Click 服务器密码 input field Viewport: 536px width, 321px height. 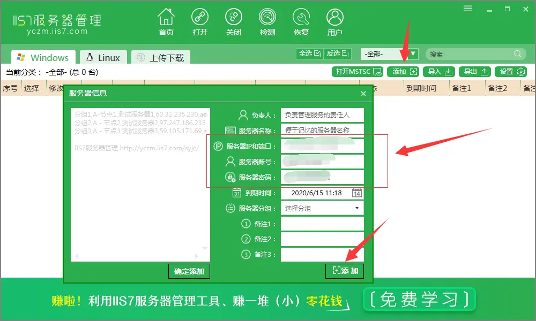pyautogui.click(x=322, y=178)
